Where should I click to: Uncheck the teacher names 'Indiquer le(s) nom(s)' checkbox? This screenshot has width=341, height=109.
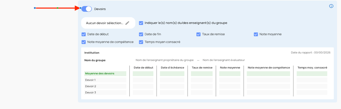141,23
